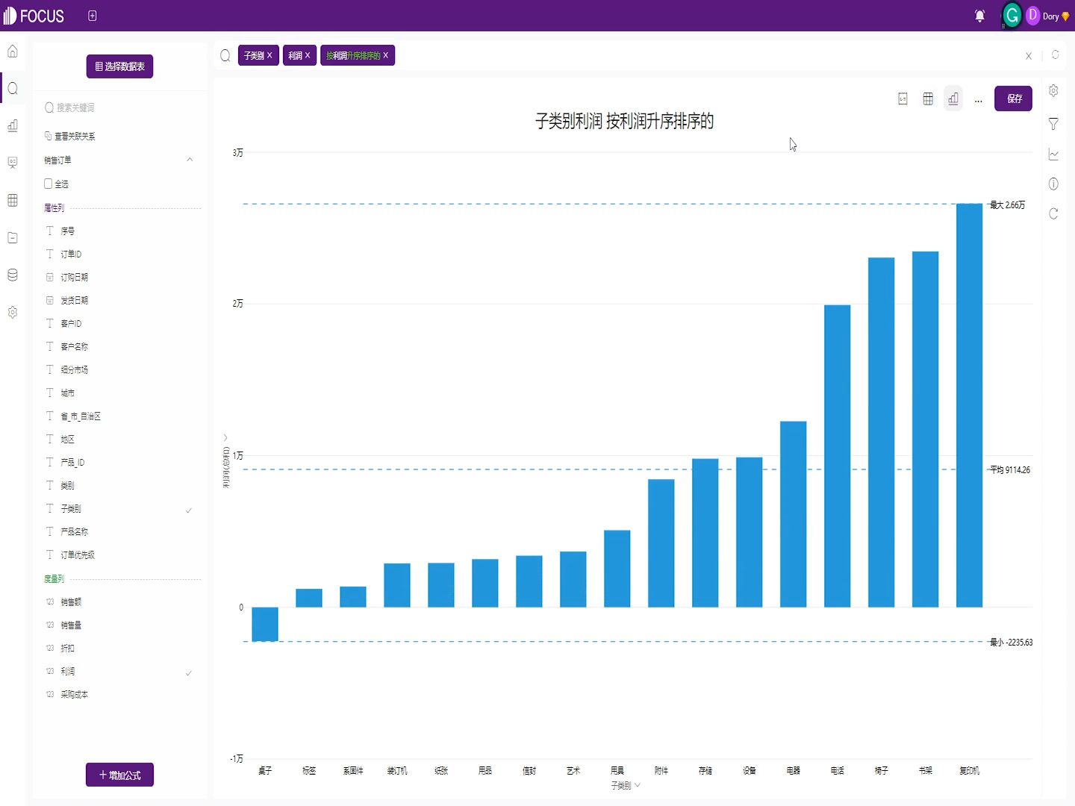This screenshot has height=806, width=1075.
Task: Open the search module in sidebar
Action: point(13,89)
